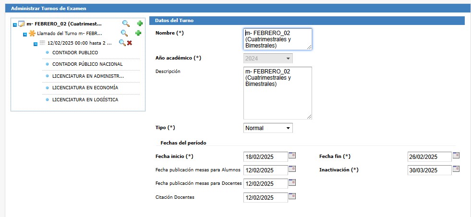Open calendar picker for Fecha fin
This screenshot has width=471, height=217.
point(456,155)
